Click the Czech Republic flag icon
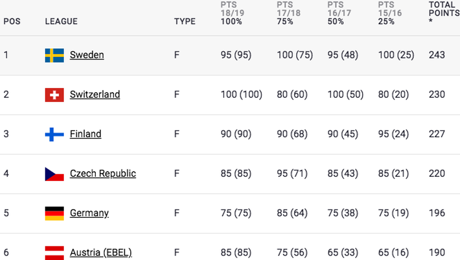 tap(54, 174)
